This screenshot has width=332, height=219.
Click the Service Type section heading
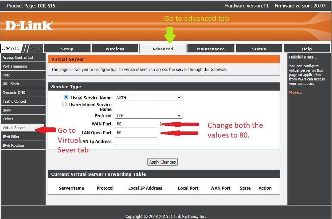[x=66, y=87]
